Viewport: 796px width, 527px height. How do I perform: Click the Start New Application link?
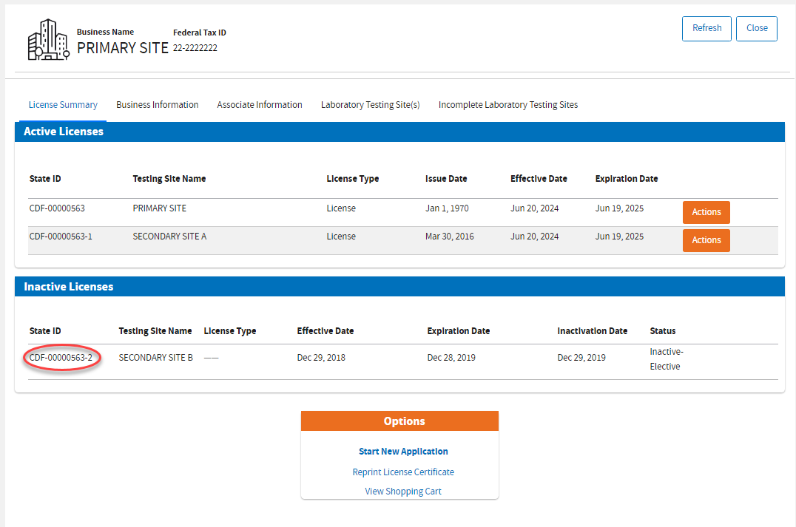click(x=403, y=452)
